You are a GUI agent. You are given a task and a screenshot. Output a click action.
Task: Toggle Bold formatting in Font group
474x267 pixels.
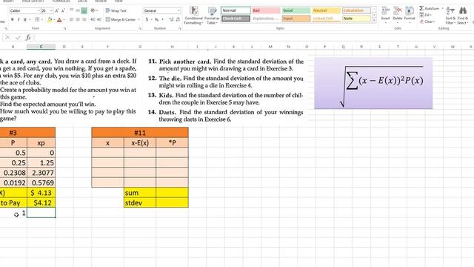point(12,20)
